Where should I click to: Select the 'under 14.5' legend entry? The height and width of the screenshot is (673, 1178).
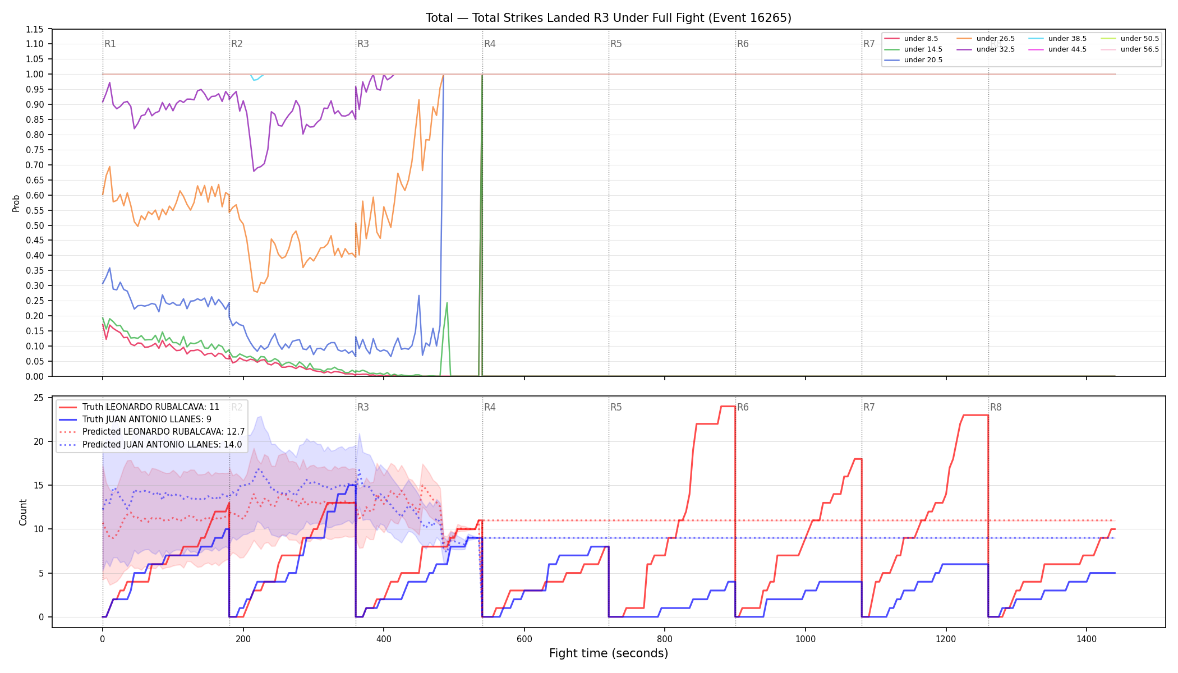pos(913,49)
